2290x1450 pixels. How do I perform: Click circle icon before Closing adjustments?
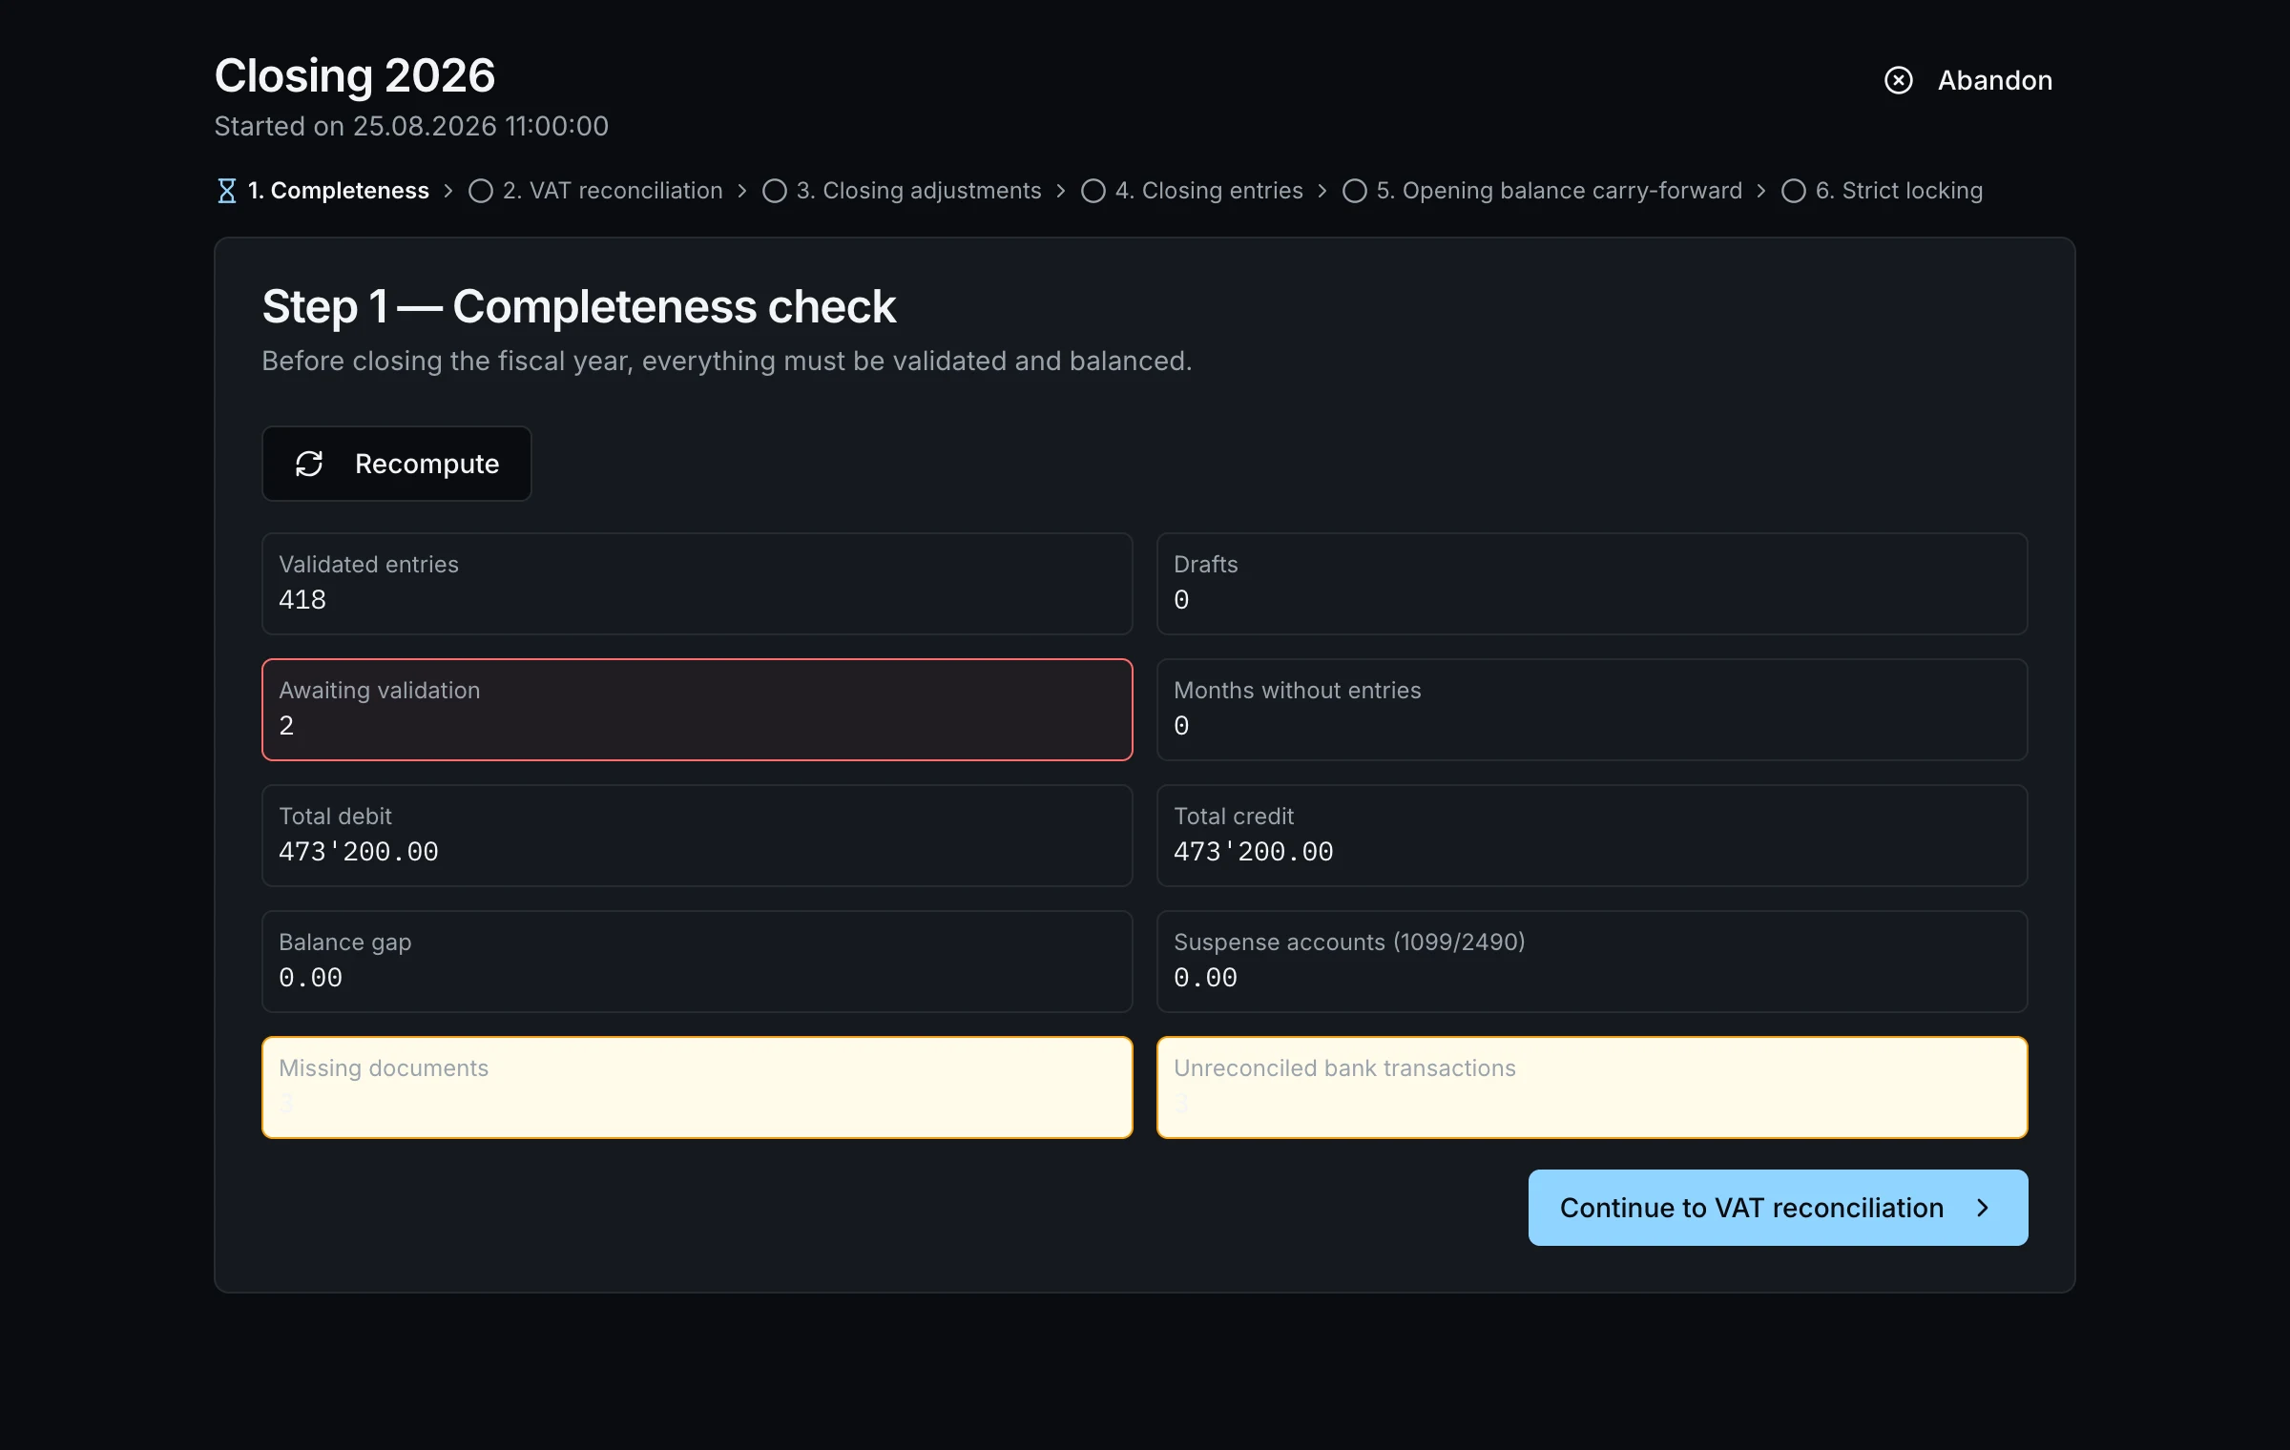click(775, 191)
